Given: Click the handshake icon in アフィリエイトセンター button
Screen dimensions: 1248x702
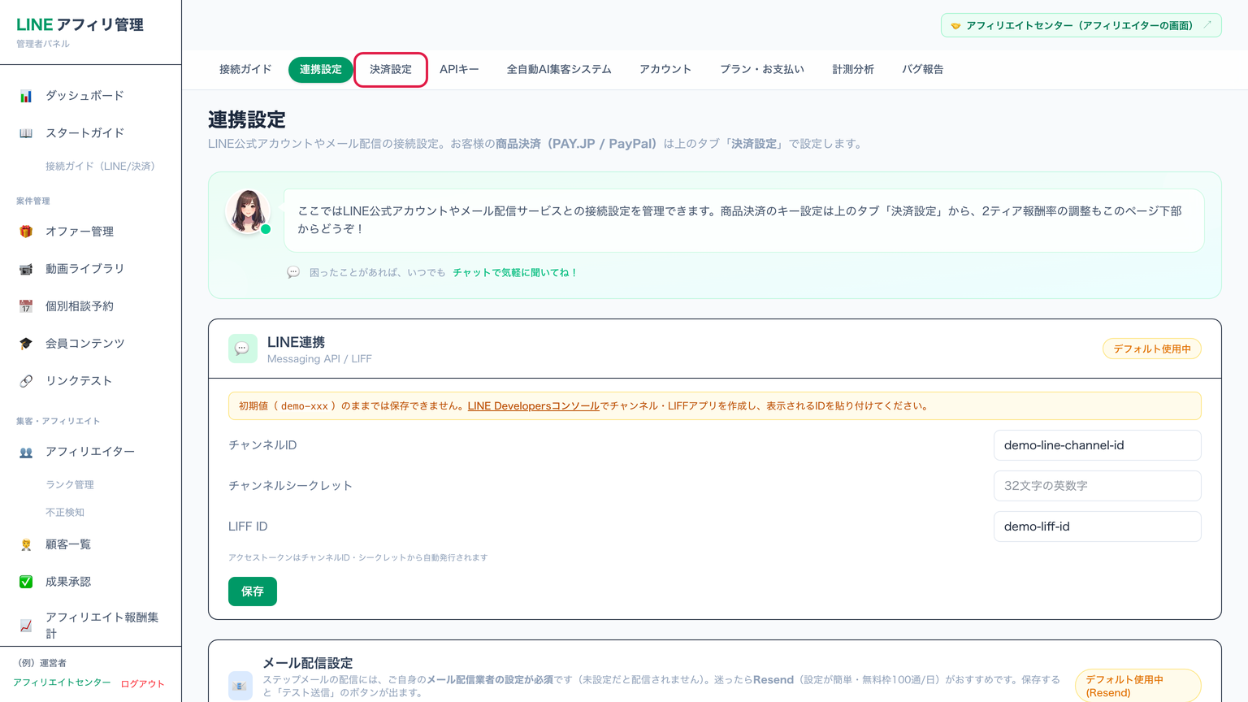Looking at the screenshot, I should click(955, 26).
